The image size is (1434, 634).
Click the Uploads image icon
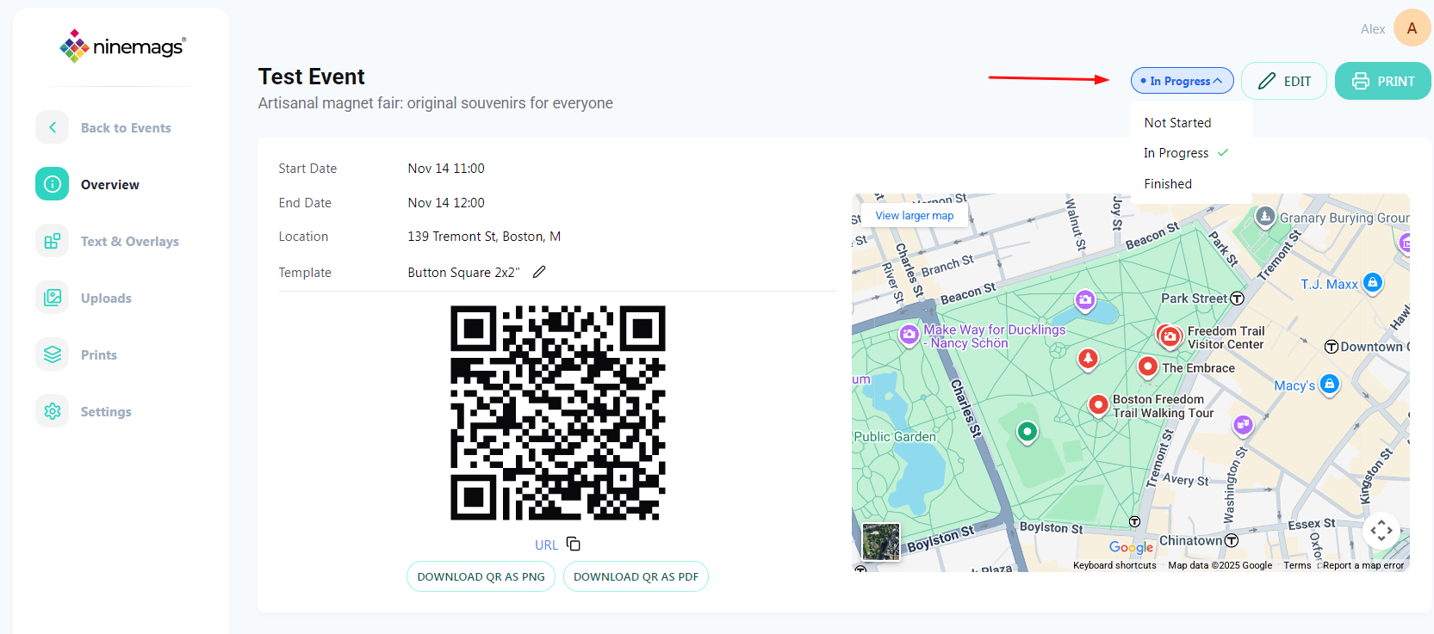(53, 298)
